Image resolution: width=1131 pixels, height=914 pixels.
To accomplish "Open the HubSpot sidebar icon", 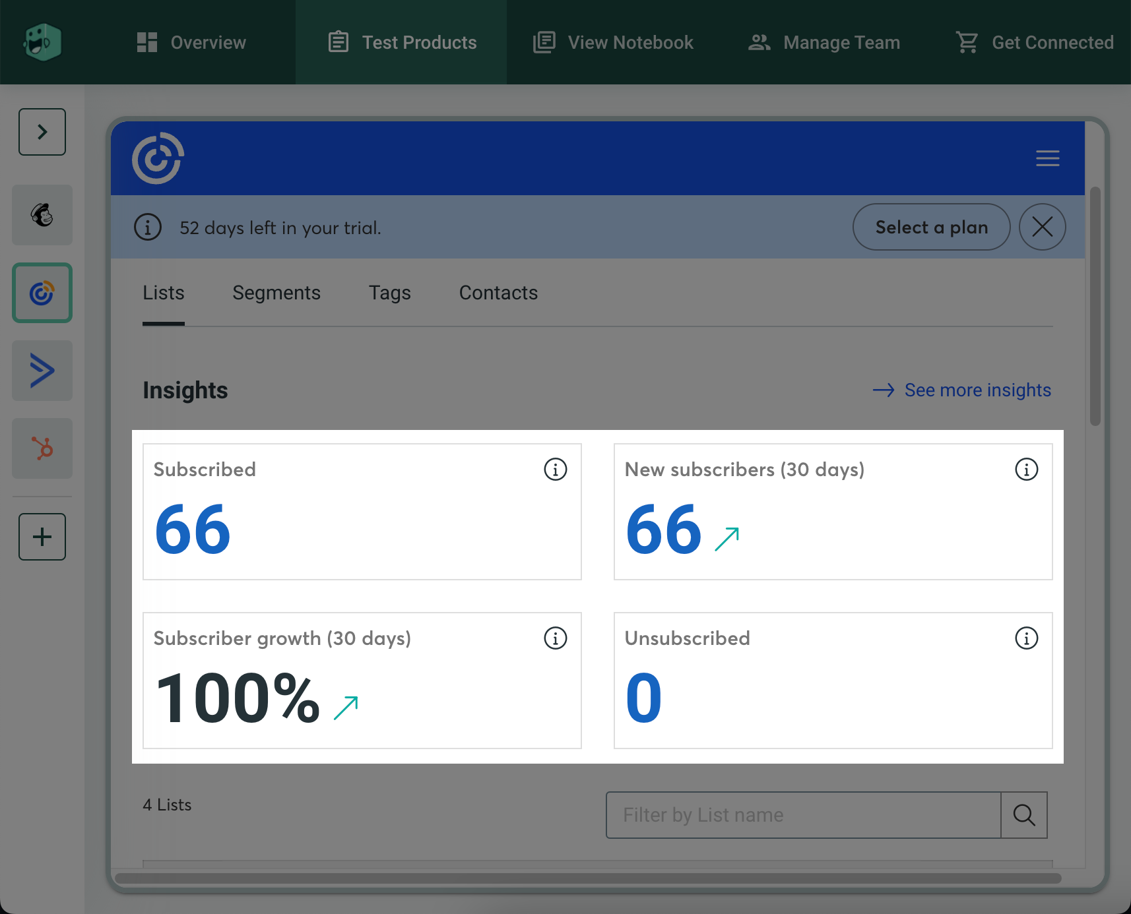I will pos(42,448).
